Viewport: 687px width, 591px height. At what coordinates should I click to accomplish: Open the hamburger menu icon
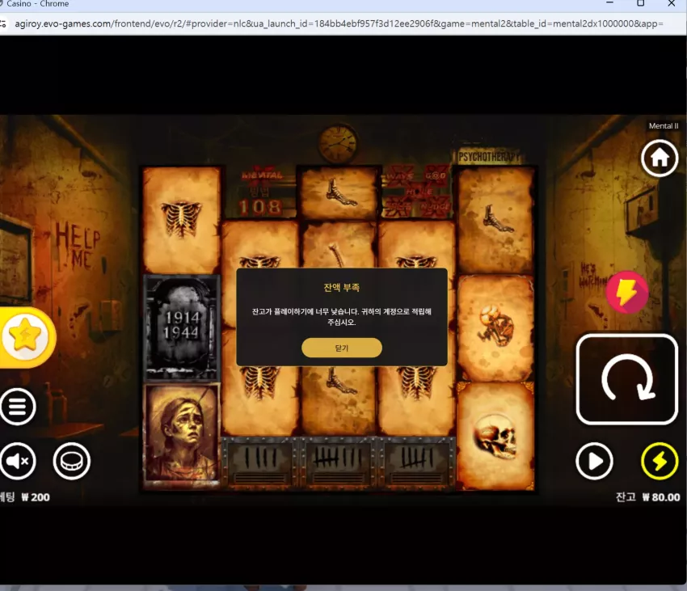click(18, 407)
